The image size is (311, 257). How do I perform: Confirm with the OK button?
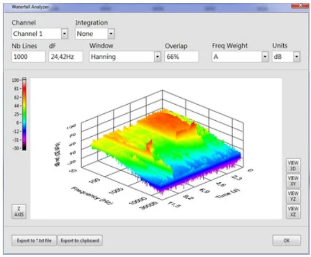pyautogui.click(x=286, y=240)
